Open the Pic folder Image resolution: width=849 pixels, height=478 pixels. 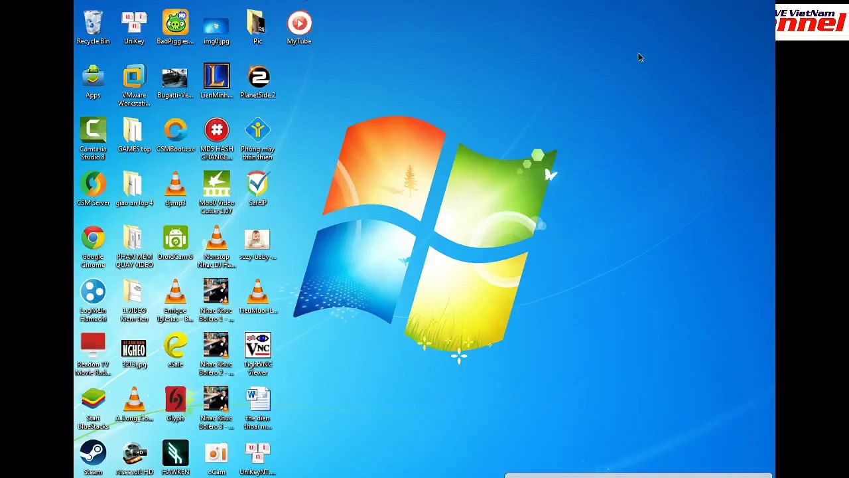pyautogui.click(x=257, y=27)
